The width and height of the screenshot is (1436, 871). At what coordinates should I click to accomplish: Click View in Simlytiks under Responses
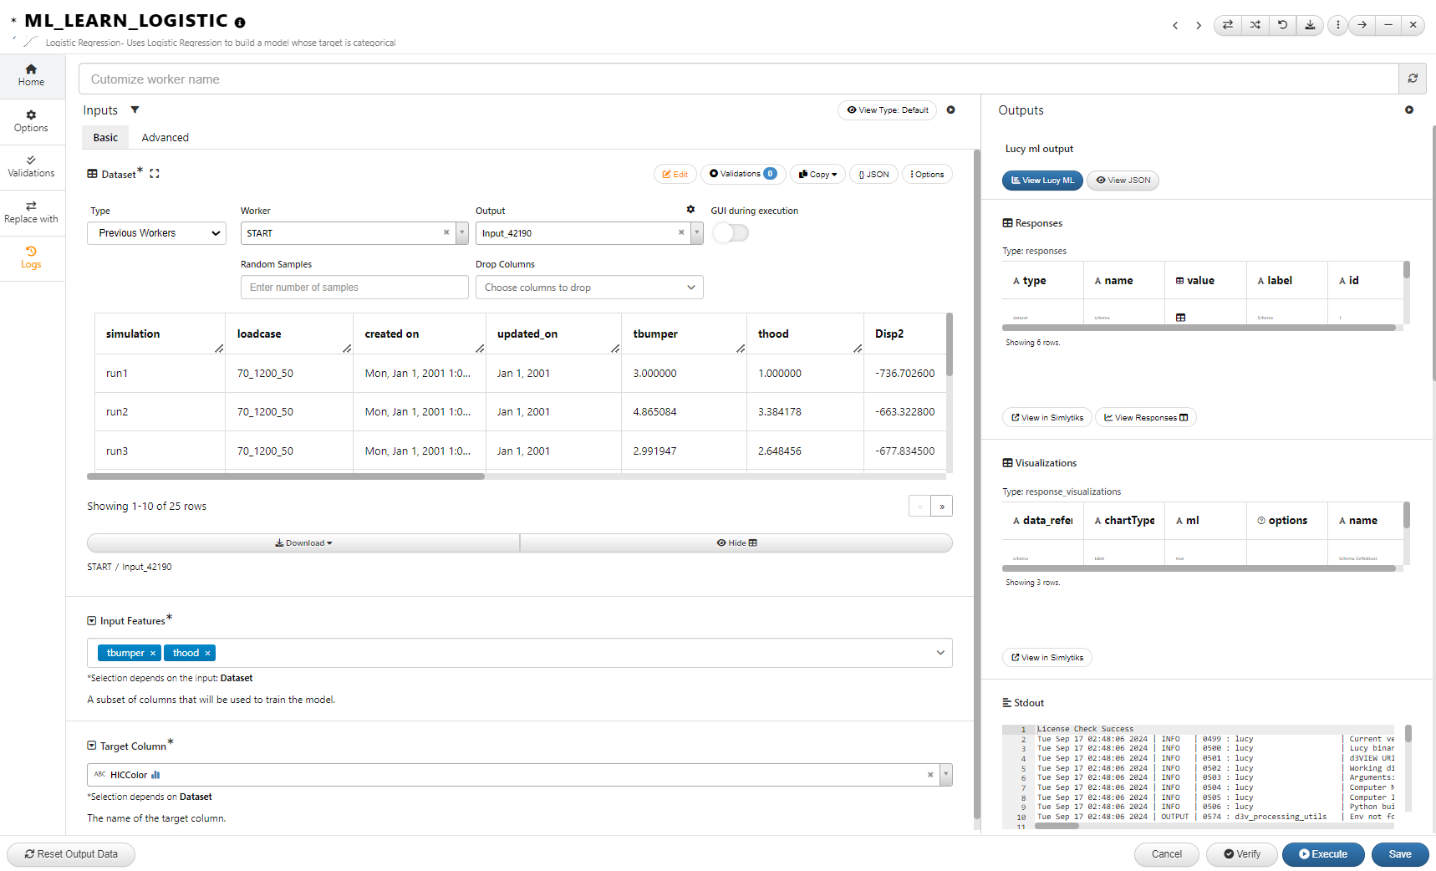pos(1046,418)
